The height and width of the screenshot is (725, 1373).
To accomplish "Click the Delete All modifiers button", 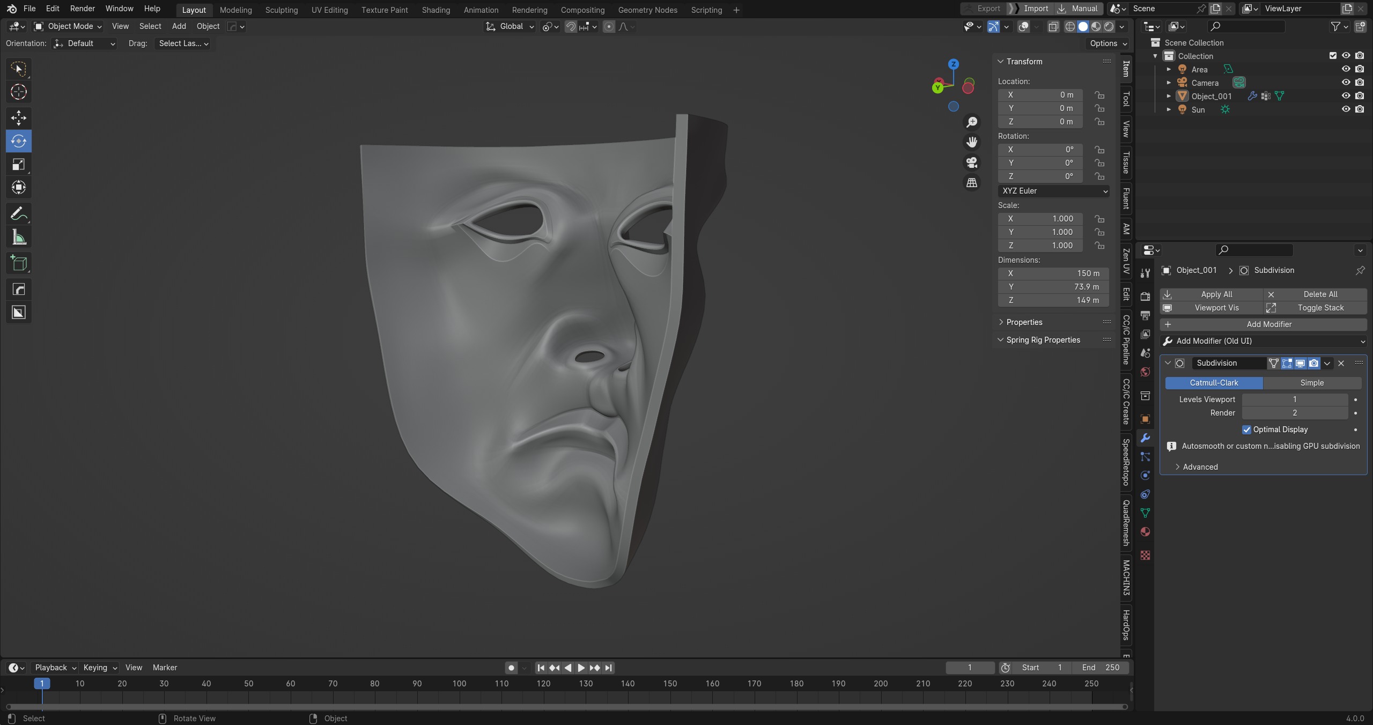I will coord(1315,294).
